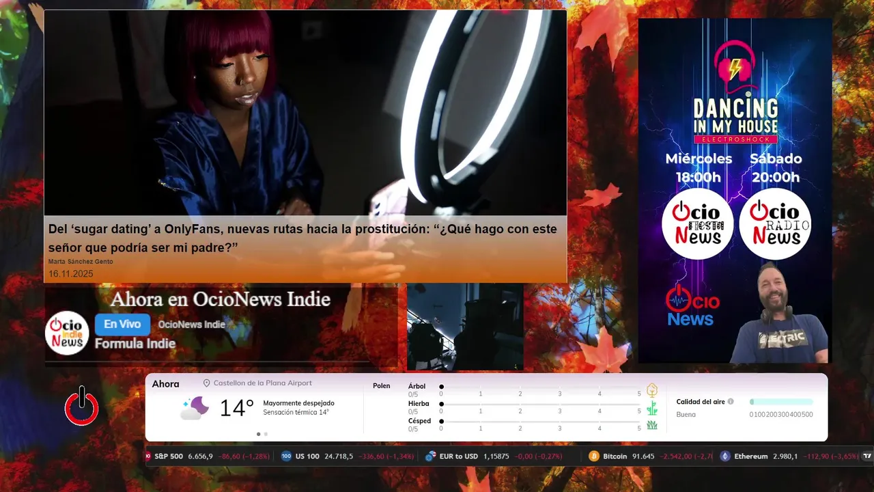Image resolution: width=874 pixels, height=492 pixels.
Task: Click the Sábado 20:00h schedule text
Action: point(776,168)
